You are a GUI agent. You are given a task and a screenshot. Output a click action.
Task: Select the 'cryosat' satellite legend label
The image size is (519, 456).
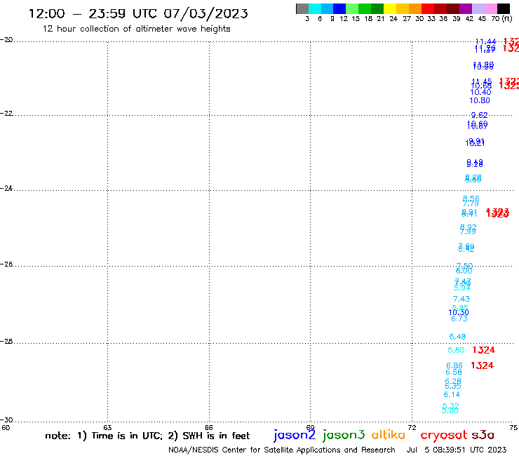(444, 435)
